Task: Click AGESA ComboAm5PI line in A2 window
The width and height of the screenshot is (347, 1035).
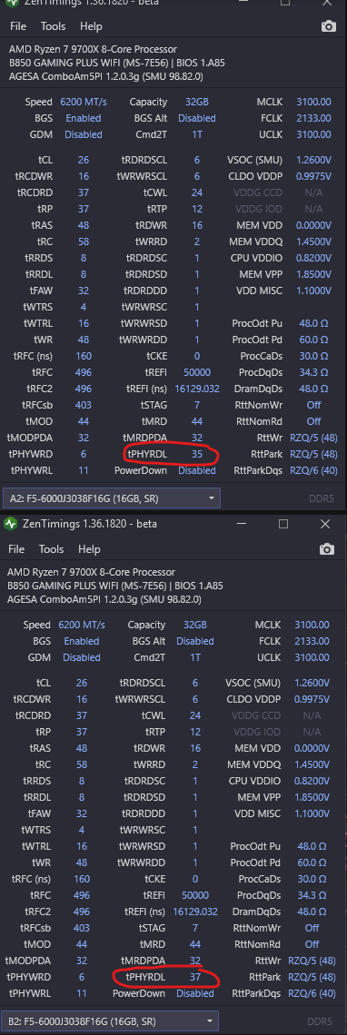Action: [105, 76]
